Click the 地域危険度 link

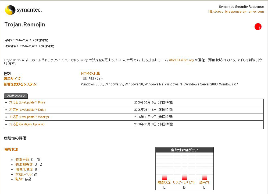pos(24,169)
